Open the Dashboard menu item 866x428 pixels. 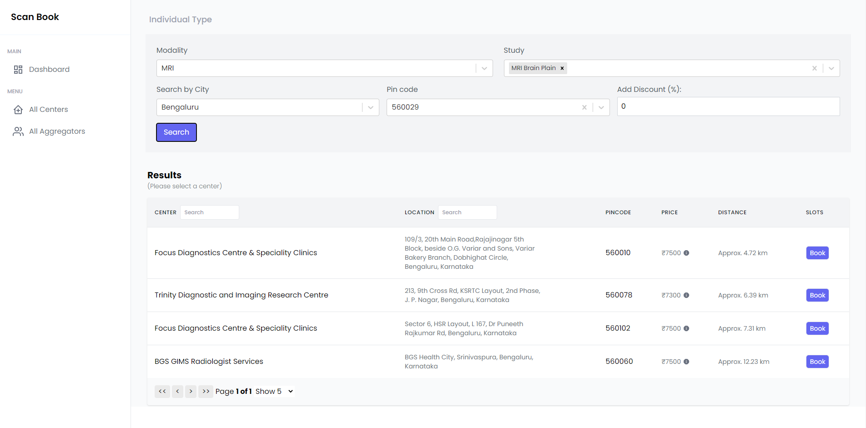tap(49, 70)
